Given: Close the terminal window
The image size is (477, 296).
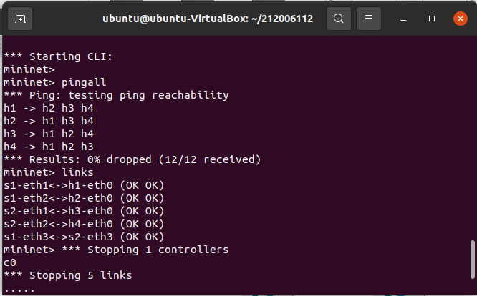Looking at the screenshot, I should point(461,18).
